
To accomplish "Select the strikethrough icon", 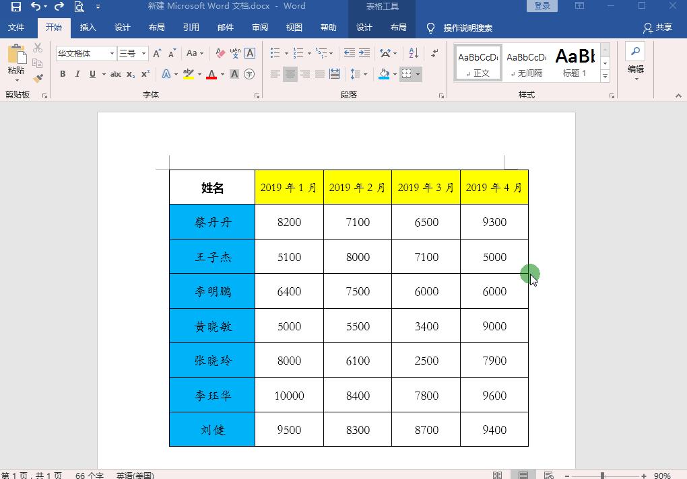I will pos(117,74).
